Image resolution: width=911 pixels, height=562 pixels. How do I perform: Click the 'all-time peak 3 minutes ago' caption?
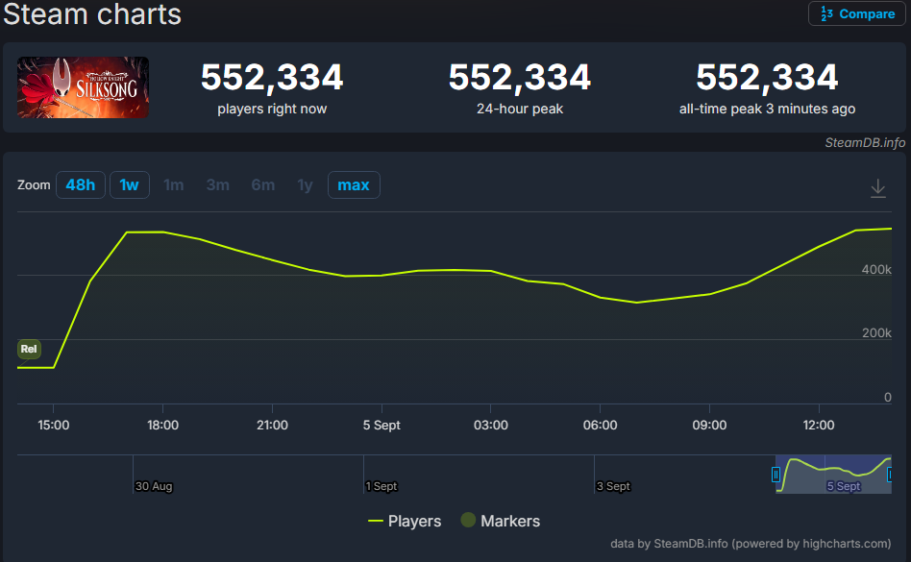coord(767,109)
